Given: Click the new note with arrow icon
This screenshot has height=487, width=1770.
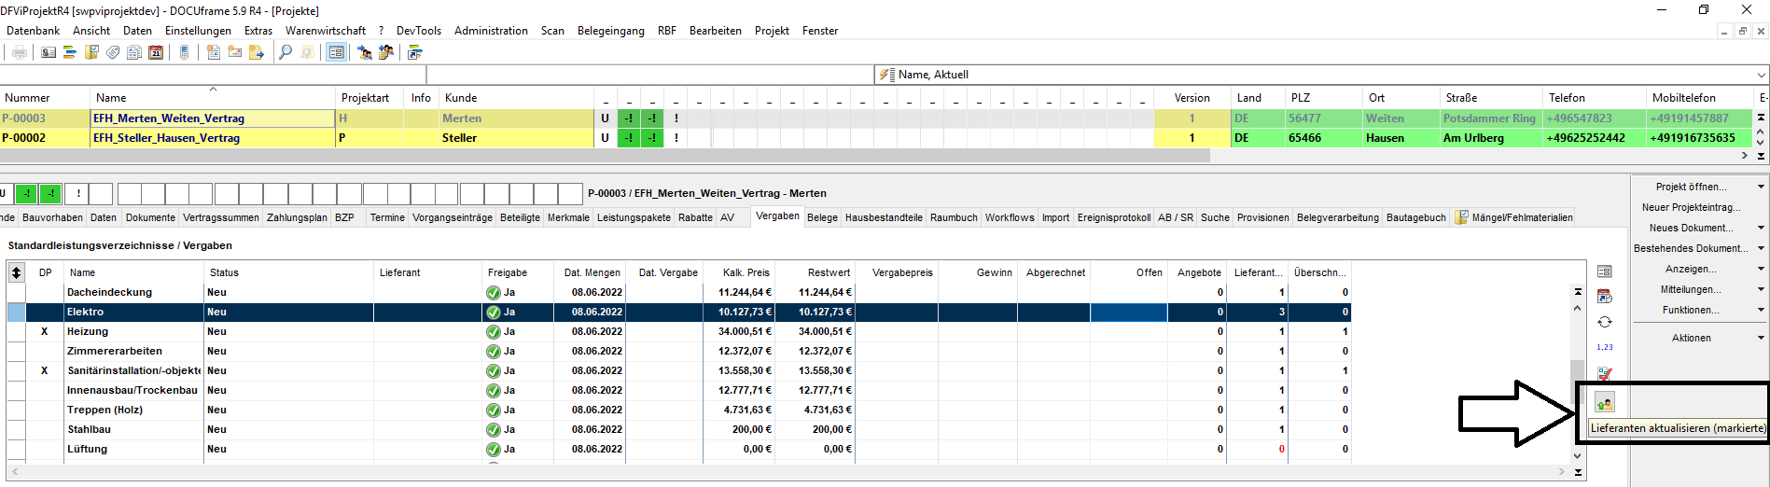Looking at the screenshot, I should point(256,52).
